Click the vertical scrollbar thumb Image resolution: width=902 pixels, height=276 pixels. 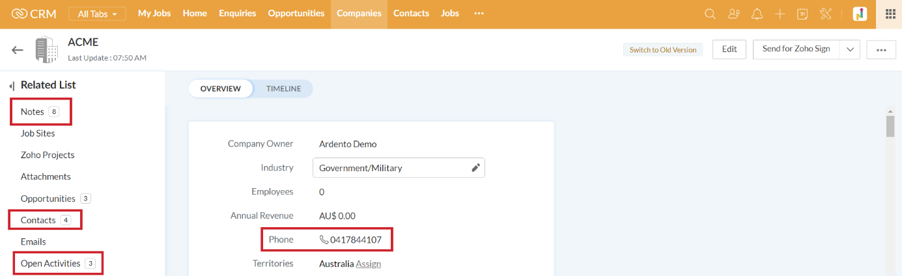[x=890, y=126]
